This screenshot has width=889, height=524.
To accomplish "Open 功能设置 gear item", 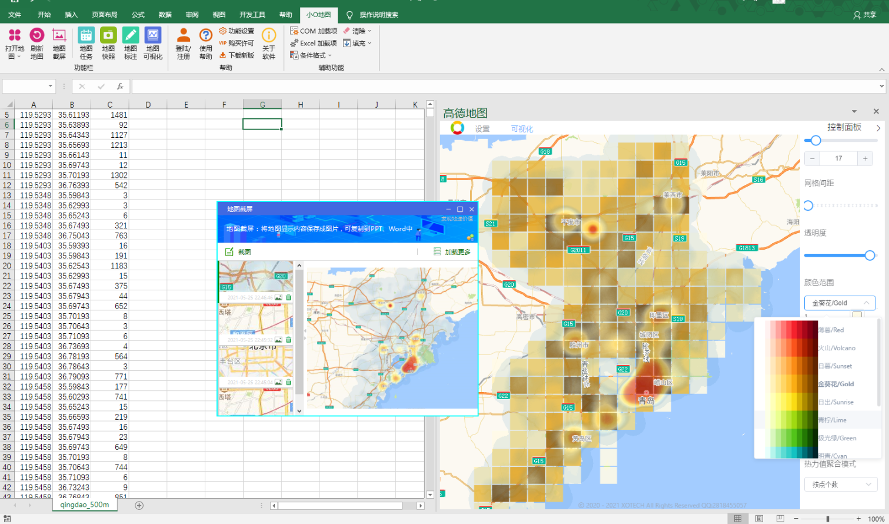I will pos(237,31).
